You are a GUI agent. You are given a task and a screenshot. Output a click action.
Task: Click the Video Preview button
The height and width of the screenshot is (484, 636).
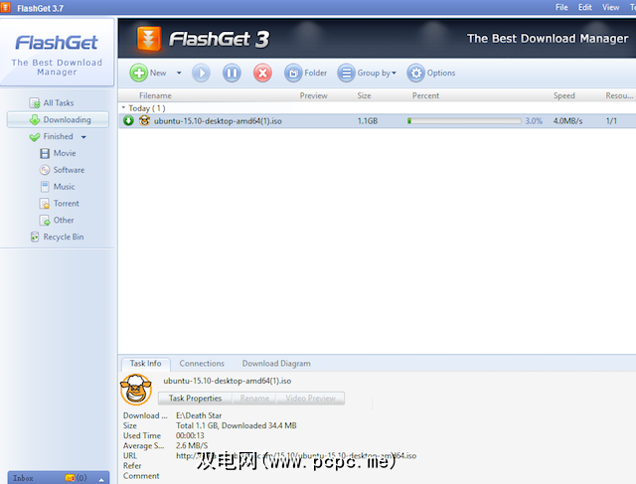pos(310,399)
